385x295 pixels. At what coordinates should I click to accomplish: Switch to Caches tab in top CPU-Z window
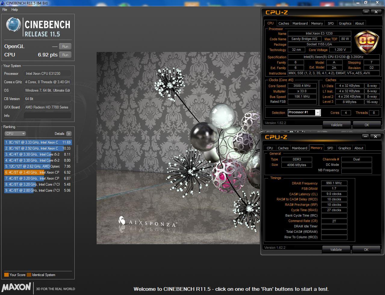click(x=284, y=23)
